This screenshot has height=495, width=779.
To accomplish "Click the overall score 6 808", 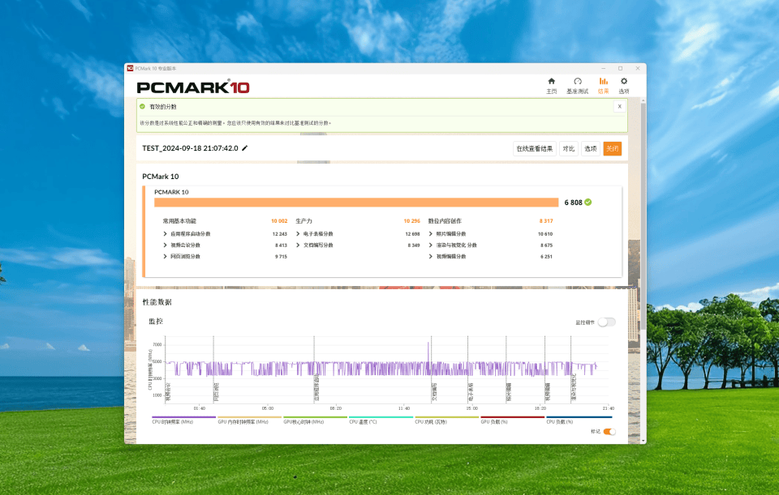I will coord(573,203).
